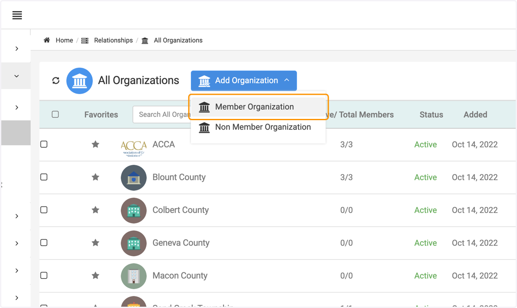Viewport: 517px width, 308px height.
Task: Click the large blue All Organizations icon
Action: [79, 81]
